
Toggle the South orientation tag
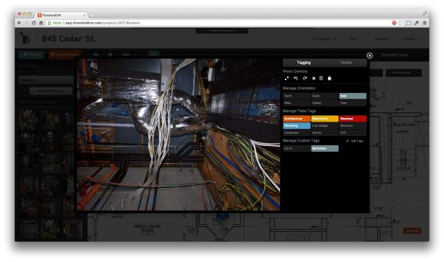tap(324, 96)
